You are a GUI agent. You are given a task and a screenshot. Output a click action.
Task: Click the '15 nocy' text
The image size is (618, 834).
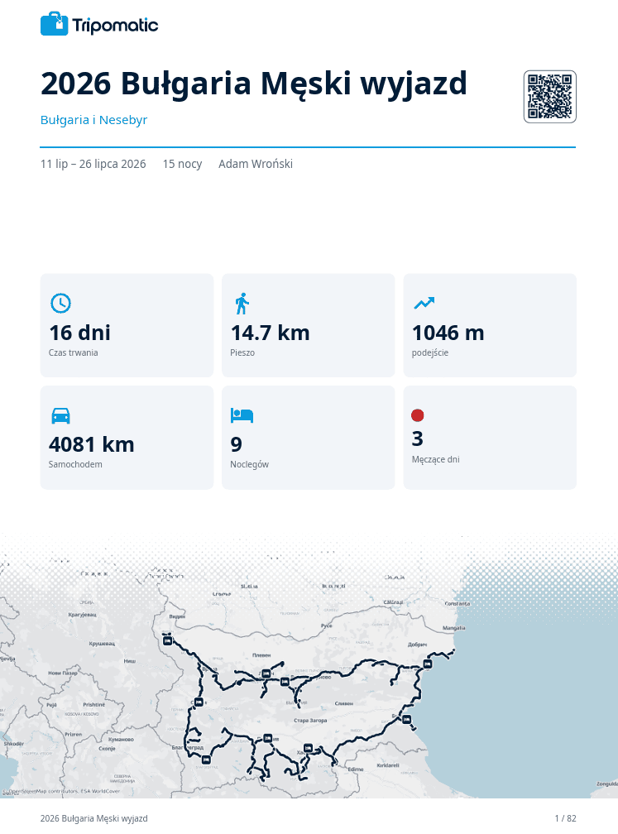pos(182,164)
